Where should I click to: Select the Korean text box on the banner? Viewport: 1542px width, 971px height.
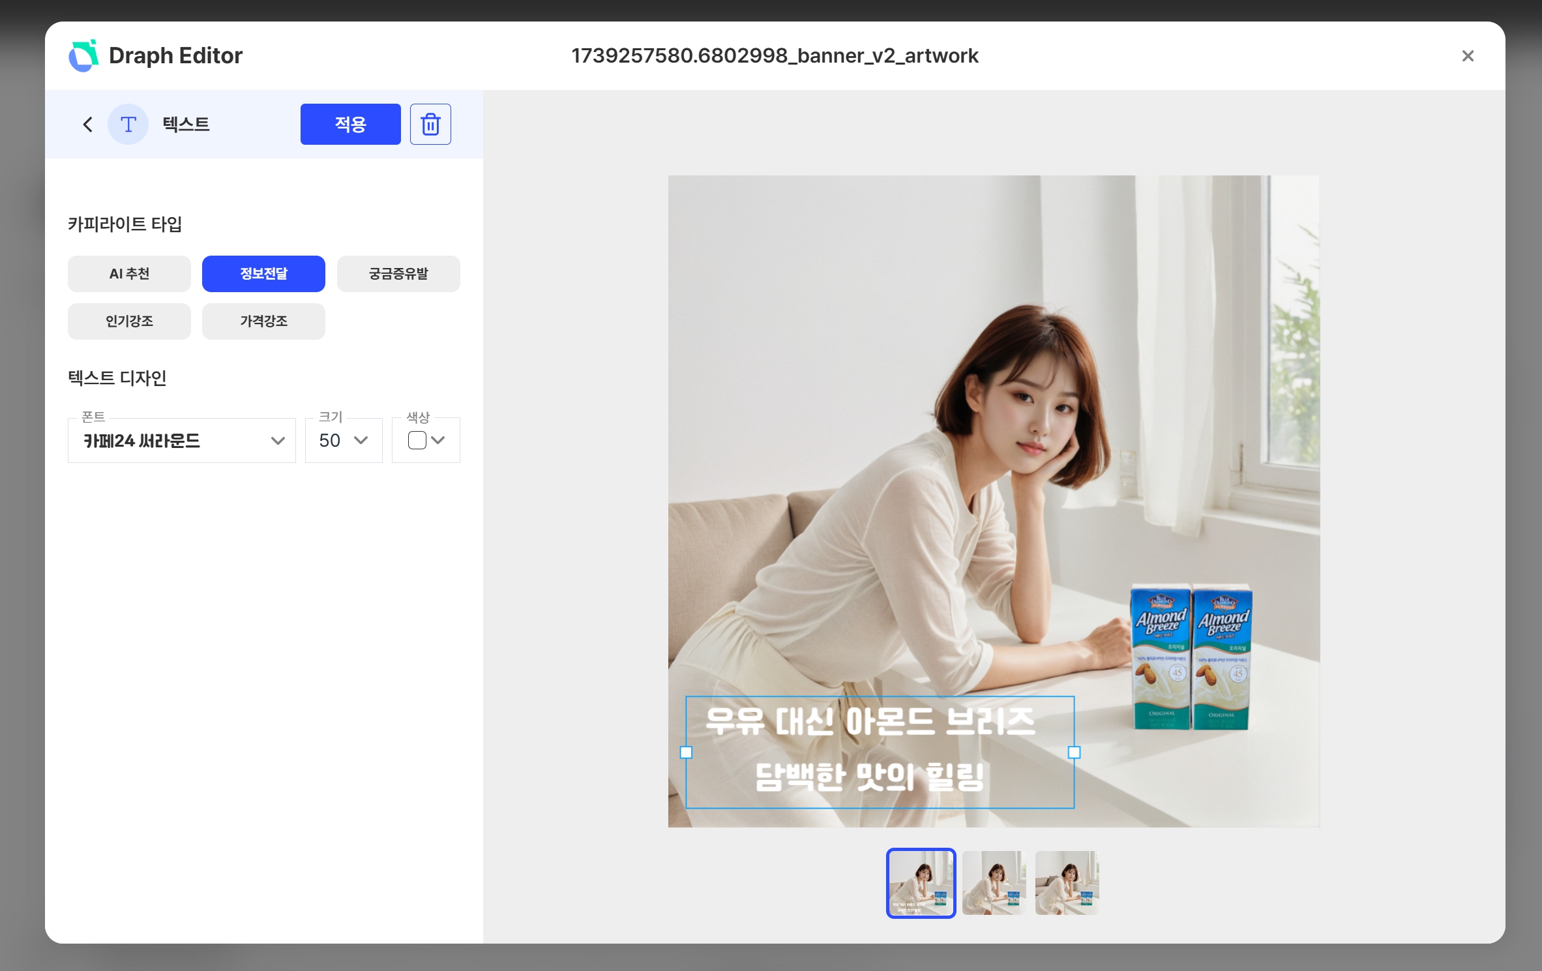[x=879, y=753]
